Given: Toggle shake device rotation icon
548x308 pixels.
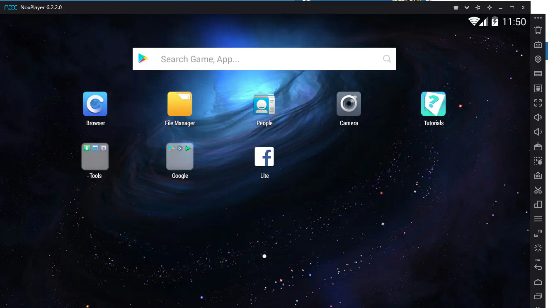Looking at the screenshot, I should tap(538, 30).
